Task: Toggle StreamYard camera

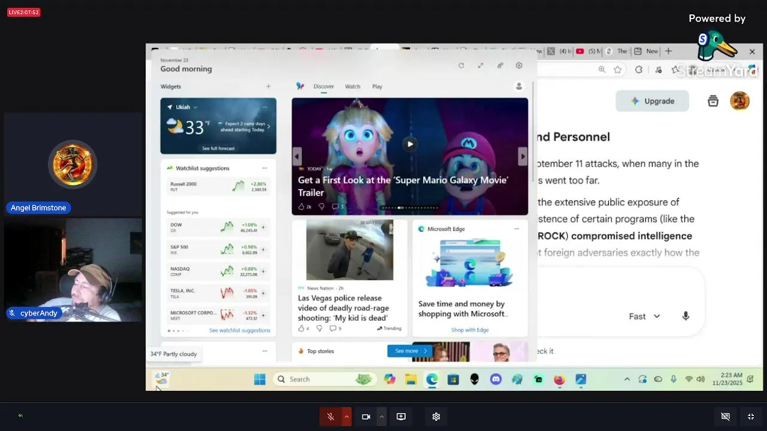Action: click(366, 417)
